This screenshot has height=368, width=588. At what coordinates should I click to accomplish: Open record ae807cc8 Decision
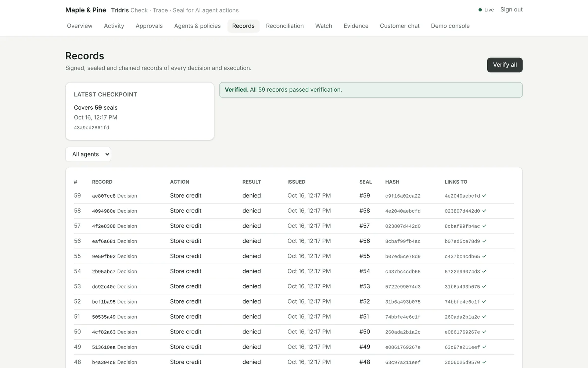pos(115,196)
